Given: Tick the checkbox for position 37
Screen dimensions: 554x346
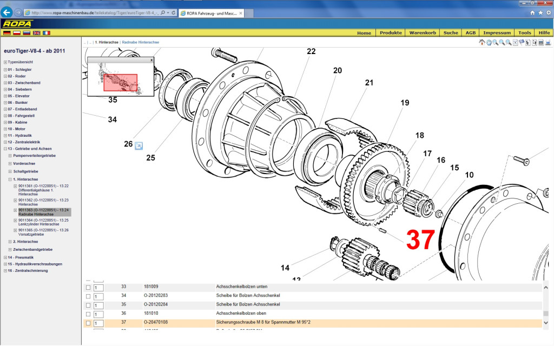Looking at the screenshot, I should point(88,323).
